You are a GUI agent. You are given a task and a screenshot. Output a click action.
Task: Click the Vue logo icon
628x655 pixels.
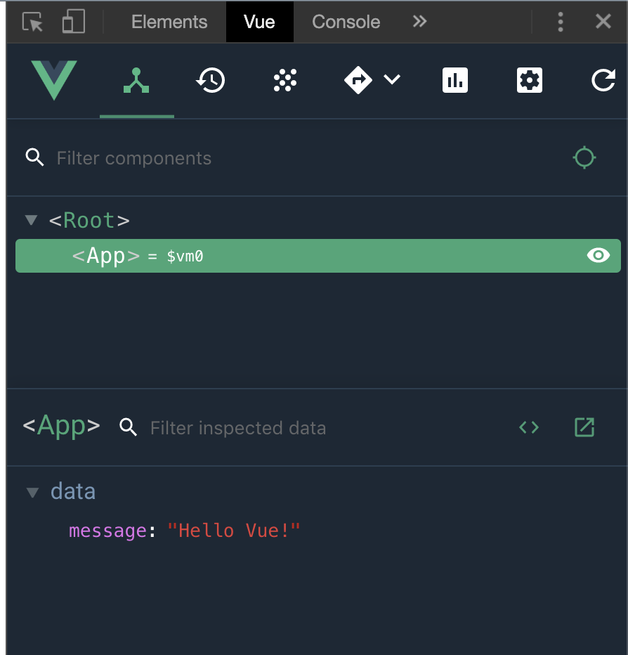tap(54, 80)
